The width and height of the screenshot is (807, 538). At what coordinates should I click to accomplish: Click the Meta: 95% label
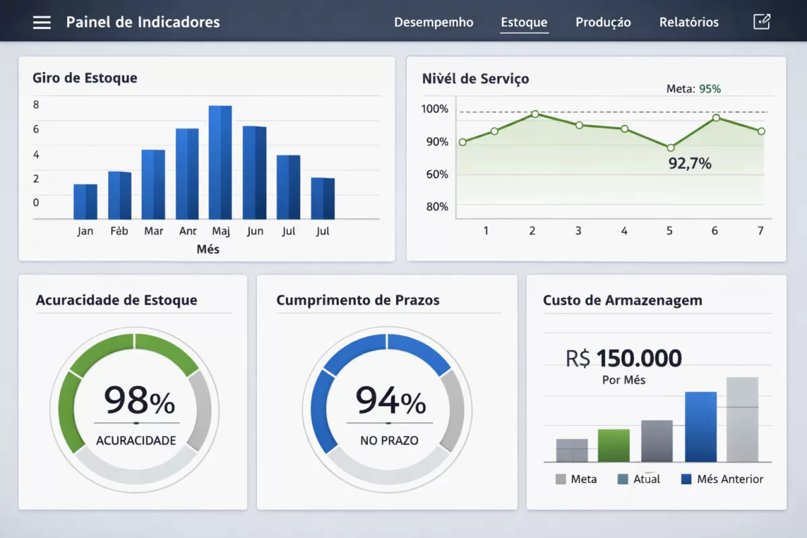pyautogui.click(x=693, y=89)
